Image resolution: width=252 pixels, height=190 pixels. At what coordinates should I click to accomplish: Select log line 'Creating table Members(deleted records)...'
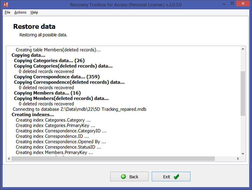[x=58, y=50]
